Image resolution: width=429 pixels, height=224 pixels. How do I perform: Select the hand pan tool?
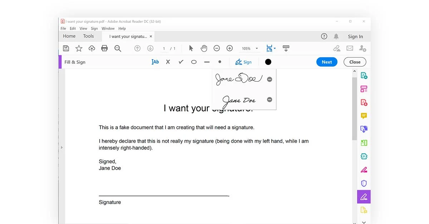(x=204, y=48)
